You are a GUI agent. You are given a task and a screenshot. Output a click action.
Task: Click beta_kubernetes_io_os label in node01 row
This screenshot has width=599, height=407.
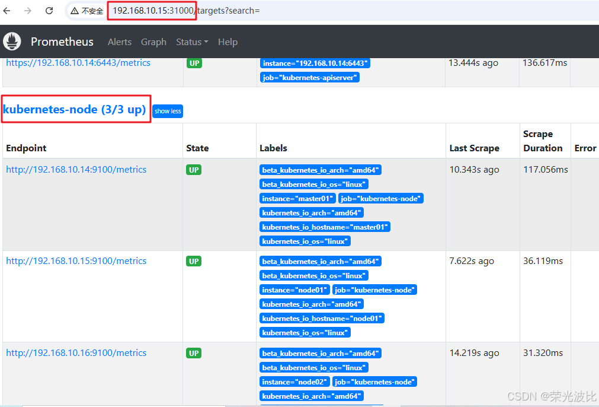click(314, 275)
